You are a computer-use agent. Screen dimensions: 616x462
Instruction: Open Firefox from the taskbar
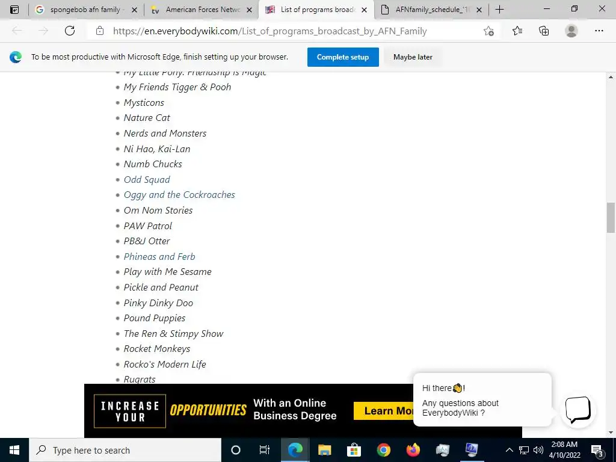point(413,450)
